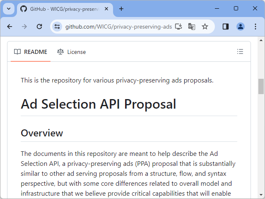View site information icon in address bar

point(57,27)
